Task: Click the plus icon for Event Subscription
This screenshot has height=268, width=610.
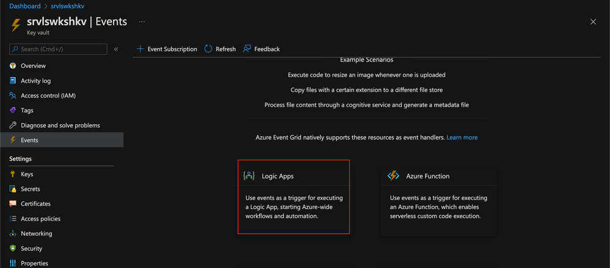Action: click(x=140, y=49)
